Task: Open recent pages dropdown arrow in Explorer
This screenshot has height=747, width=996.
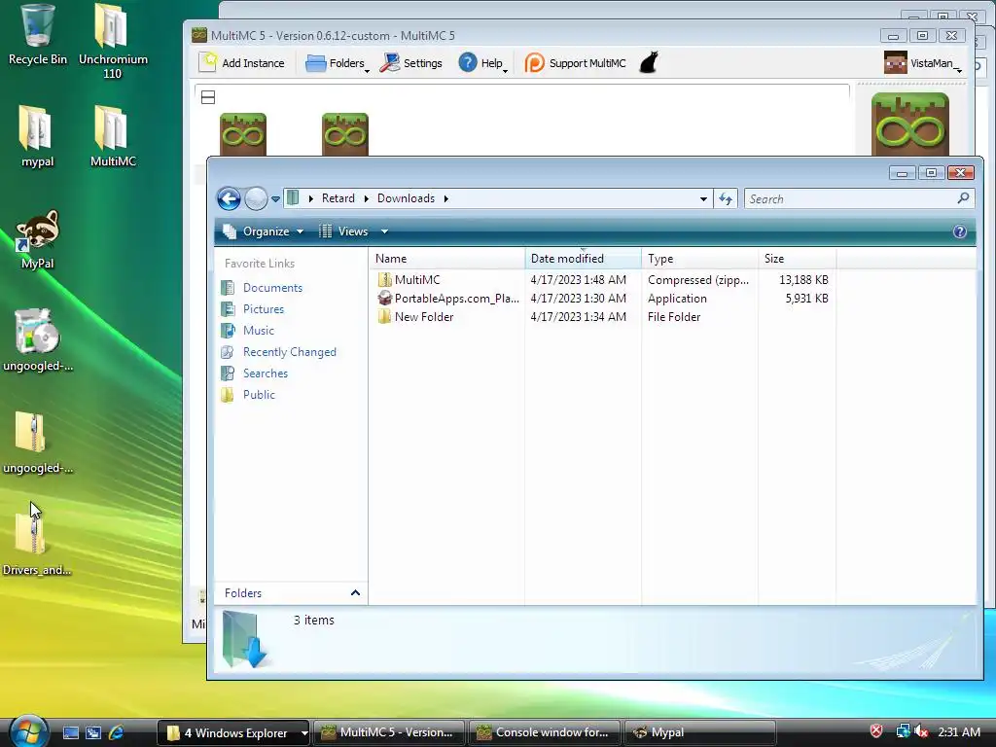Action: (x=275, y=198)
